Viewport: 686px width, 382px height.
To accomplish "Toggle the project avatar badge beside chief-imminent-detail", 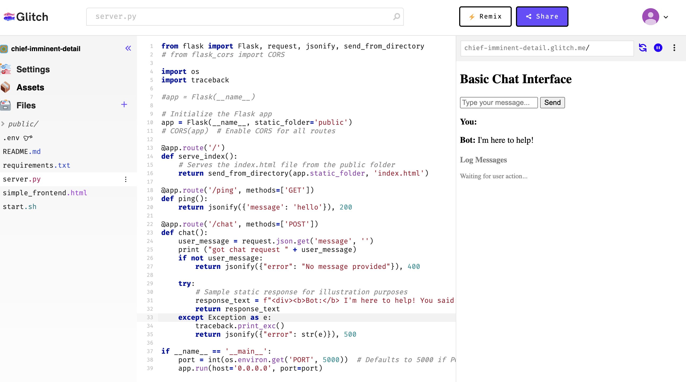I will (4, 48).
